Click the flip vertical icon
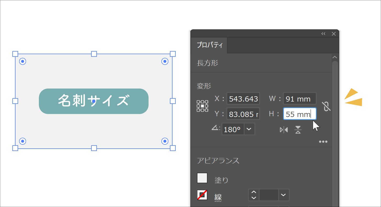This screenshot has height=207, width=381. click(298, 130)
